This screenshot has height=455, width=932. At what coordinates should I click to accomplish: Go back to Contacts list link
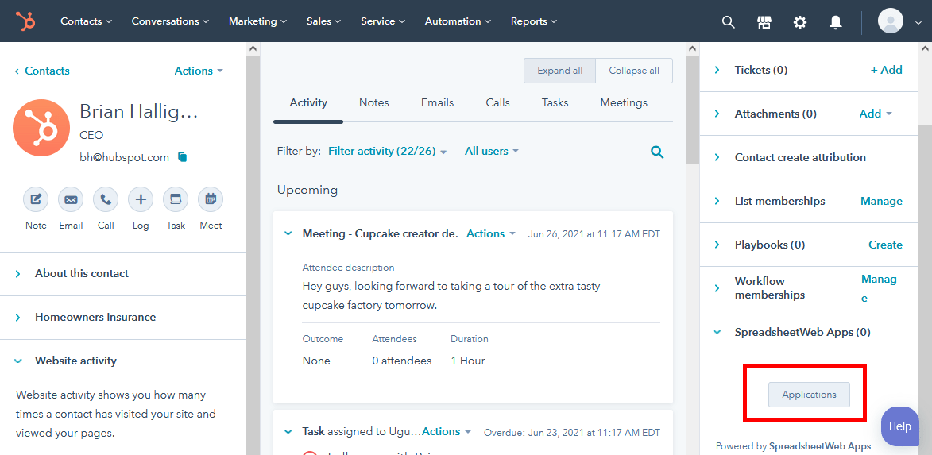pos(41,71)
